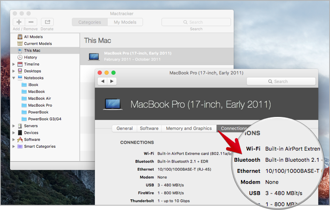Select the Current Models sidebar icon
This screenshot has height=210, width=330.
20,43
